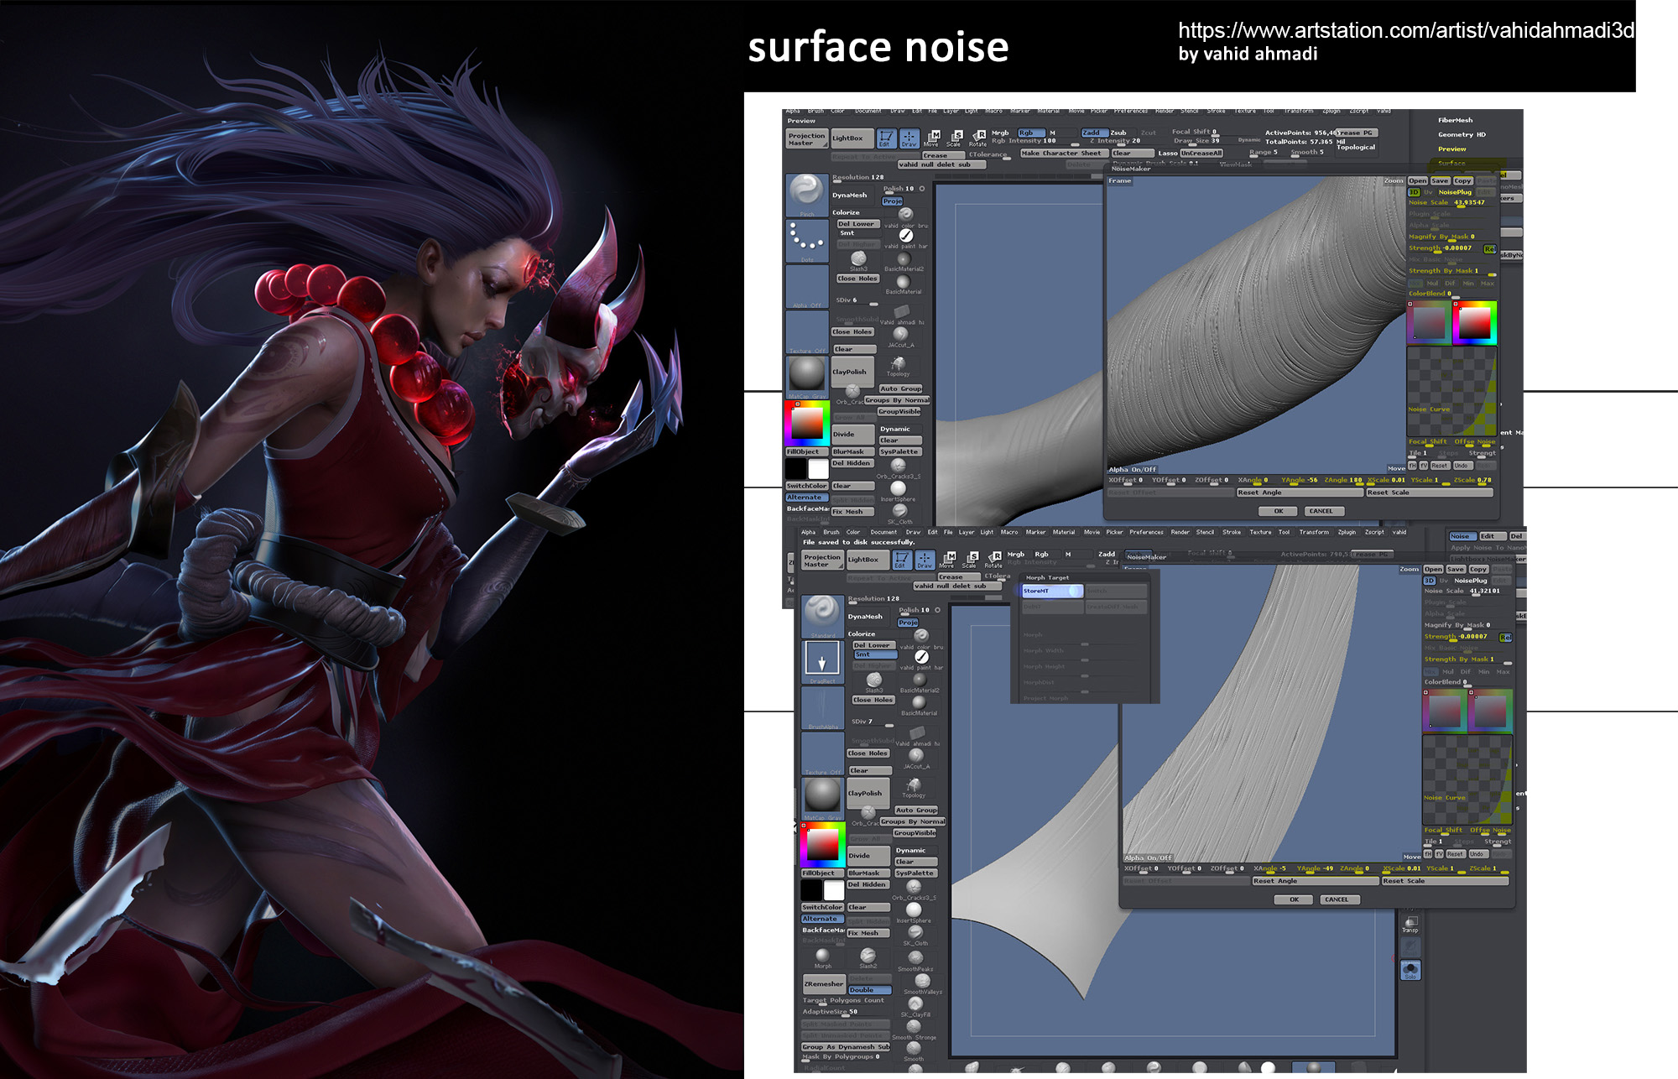
Task: Toggle Zadd in upper ZBrush toolbar
Action: coord(1093,133)
